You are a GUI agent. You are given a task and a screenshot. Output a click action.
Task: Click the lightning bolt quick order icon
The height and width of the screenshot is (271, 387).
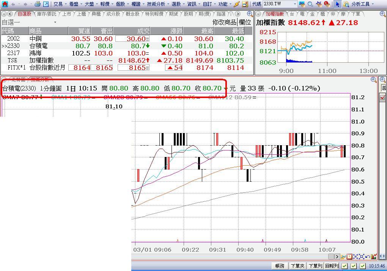click(x=236, y=4)
